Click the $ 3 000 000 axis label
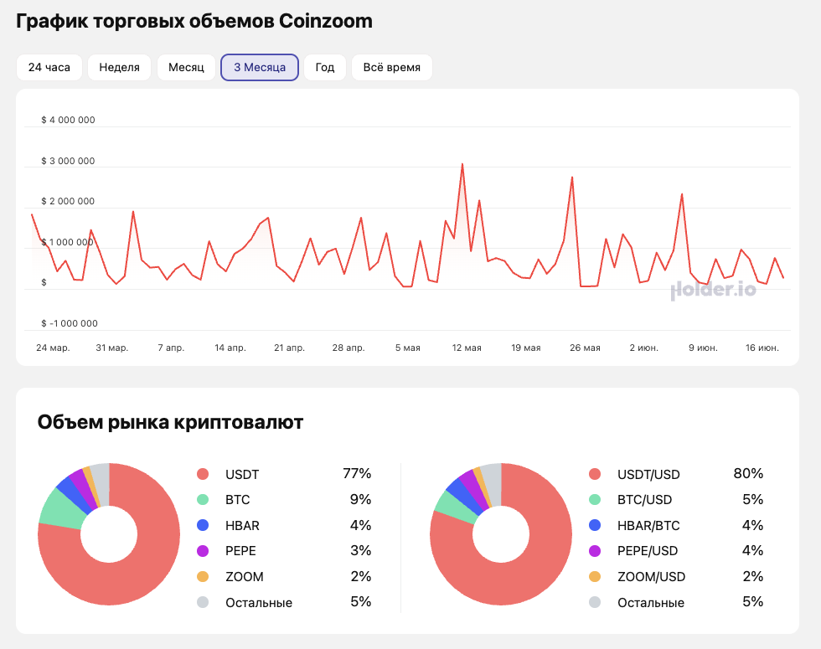The image size is (821, 649). click(x=68, y=161)
